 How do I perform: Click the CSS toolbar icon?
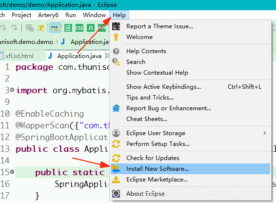point(79,28)
